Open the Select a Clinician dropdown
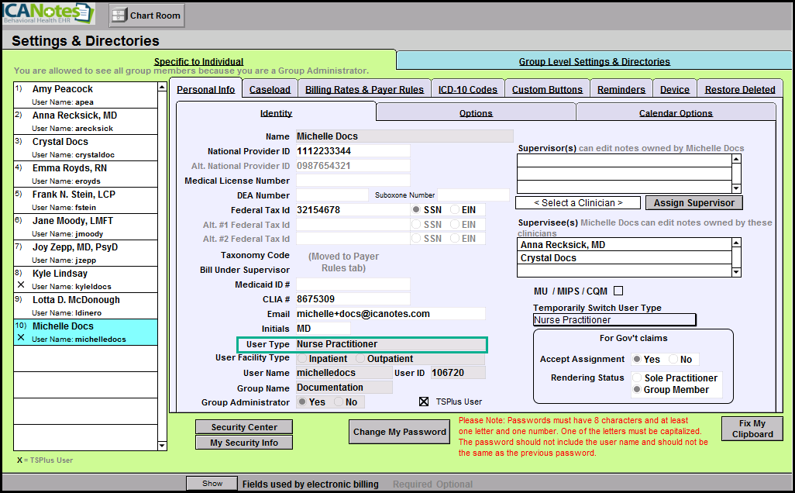Screen dimensions: 795x493 click(578, 203)
